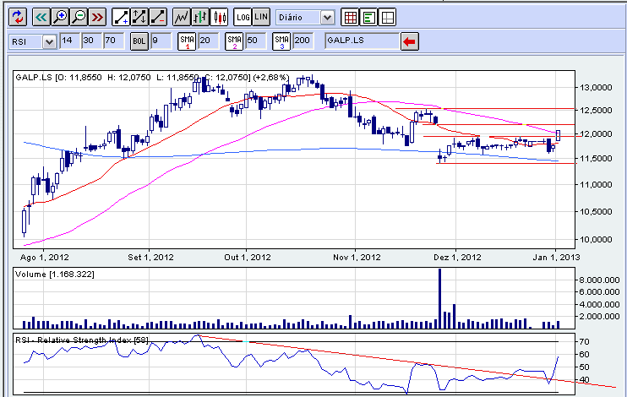Image resolution: width=627 pixels, height=397 pixels.
Task: Select the add trend line tool
Action: pos(120,17)
